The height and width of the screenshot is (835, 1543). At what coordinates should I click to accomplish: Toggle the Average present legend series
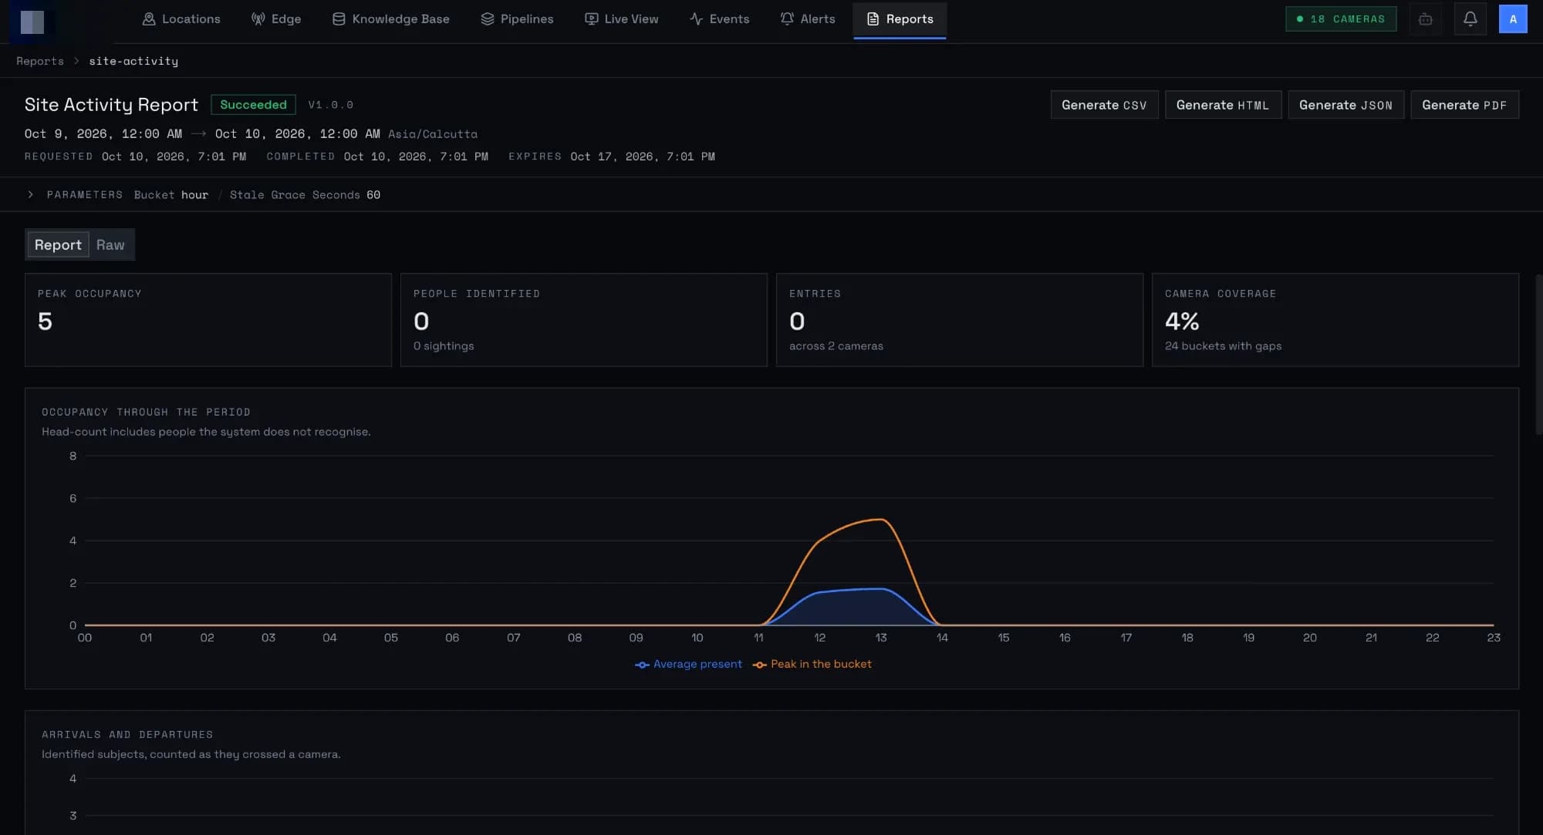click(688, 664)
